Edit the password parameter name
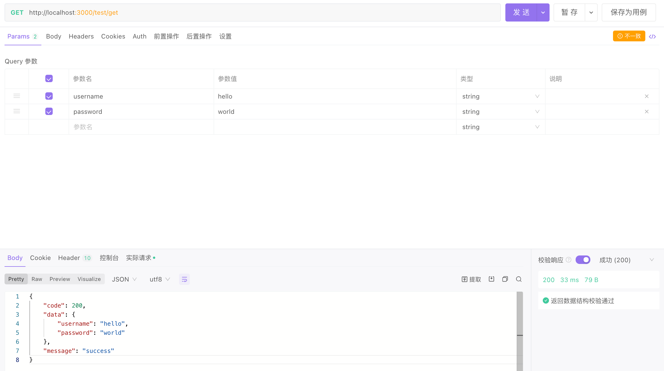This screenshot has width=664, height=371. pyautogui.click(x=141, y=112)
